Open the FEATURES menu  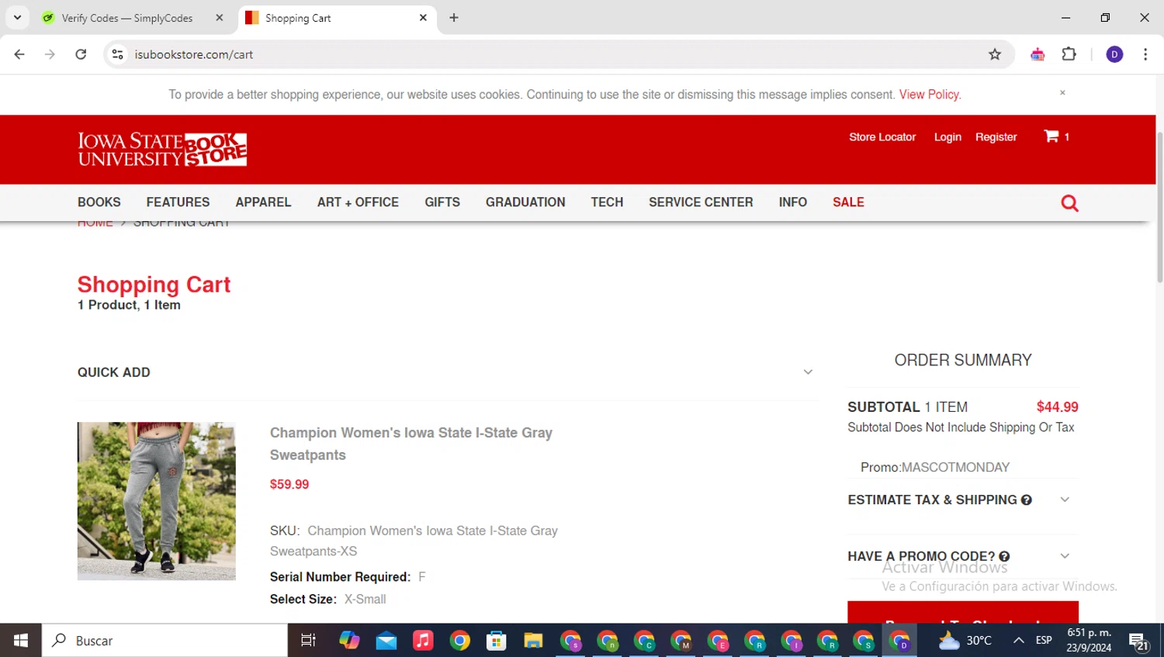pyautogui.click(x=178, y=202)
